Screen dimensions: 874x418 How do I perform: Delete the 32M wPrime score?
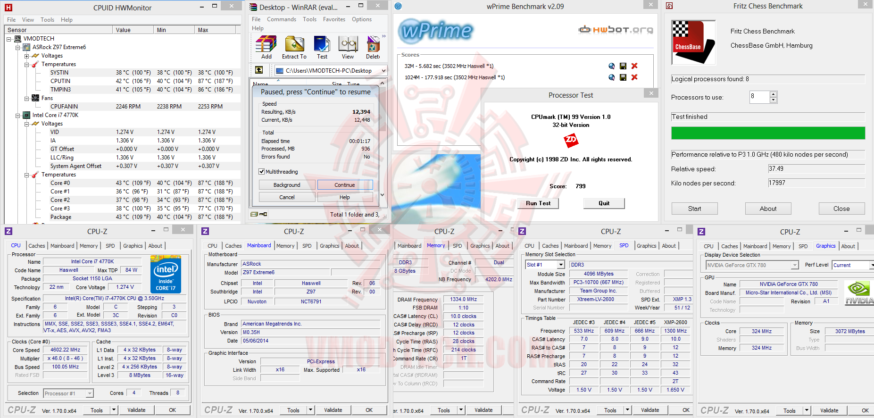point(634,66)
